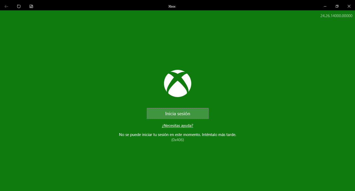
Task: Switch to compact overlay view icon
Action: 31,6
